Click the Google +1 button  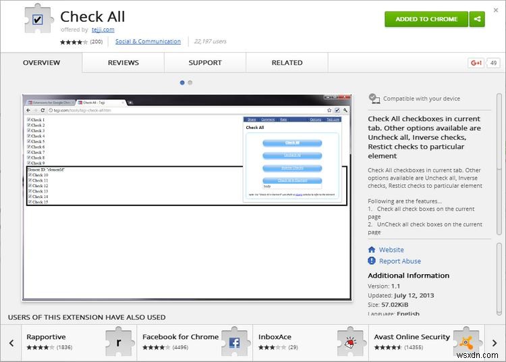click(x=476, y=63)
